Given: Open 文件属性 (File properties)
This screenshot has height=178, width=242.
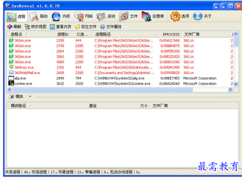Looking at the screenshot, I should pyautogui.click(x=111, y=27).
